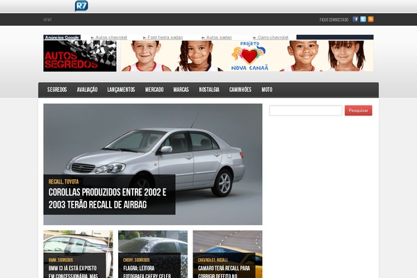Open the Caminhões menu section
This screenshot has height=278, width=417.
tap(240, 90)
